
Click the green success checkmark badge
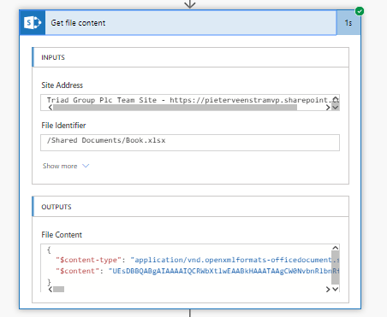click(x=360, y=11)
